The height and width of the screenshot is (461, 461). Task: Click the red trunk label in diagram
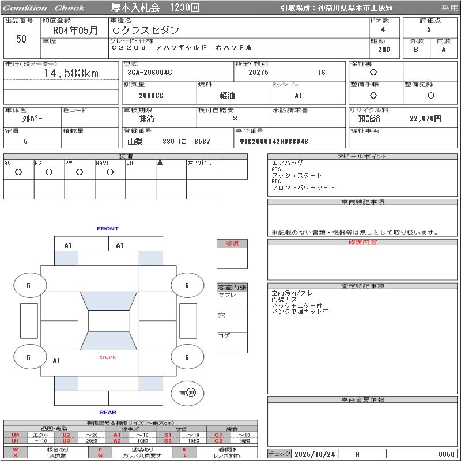108,357
